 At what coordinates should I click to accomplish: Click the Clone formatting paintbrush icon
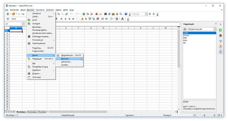(x=66, y=14)
